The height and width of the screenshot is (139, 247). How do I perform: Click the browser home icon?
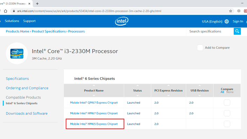[x=6, y=11]
